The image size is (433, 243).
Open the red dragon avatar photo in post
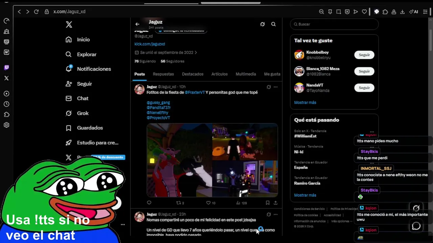coord(179,160)
